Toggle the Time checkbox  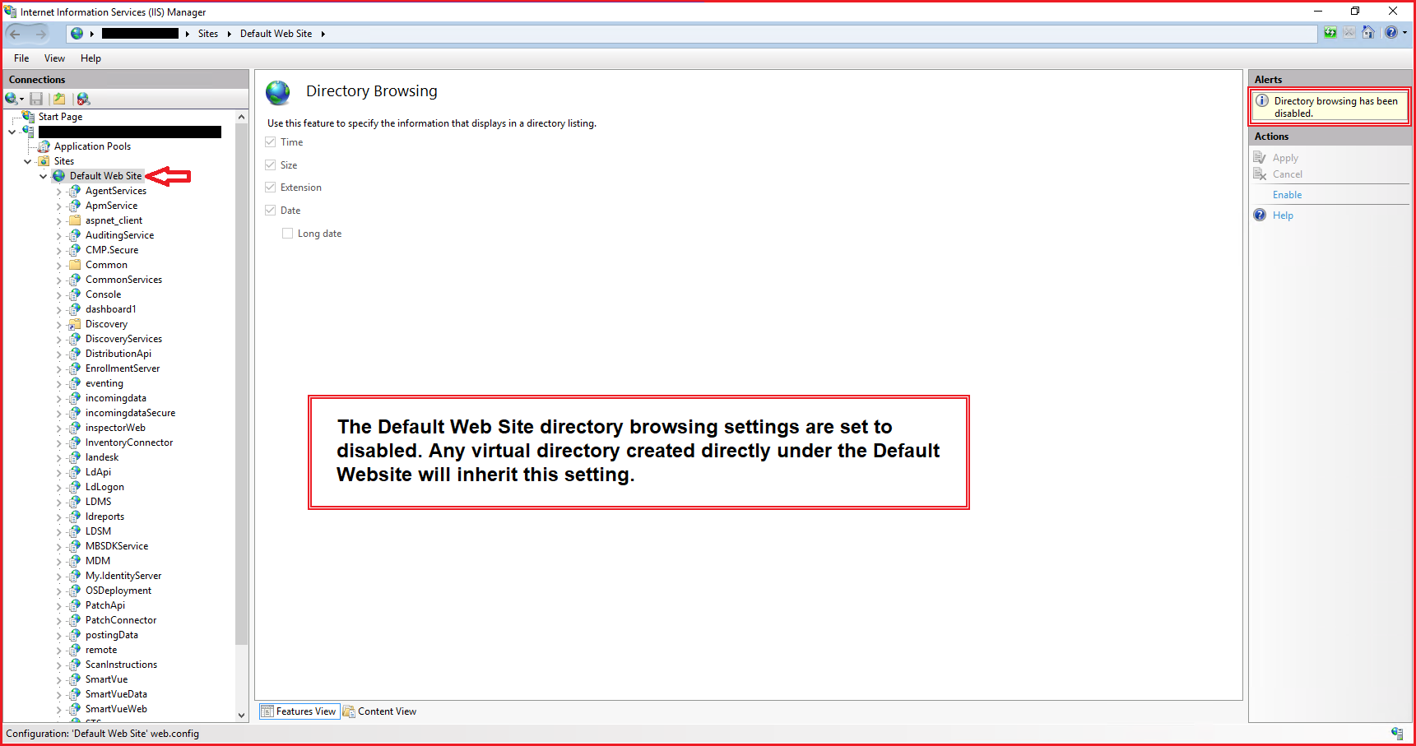tap(271, 142)
